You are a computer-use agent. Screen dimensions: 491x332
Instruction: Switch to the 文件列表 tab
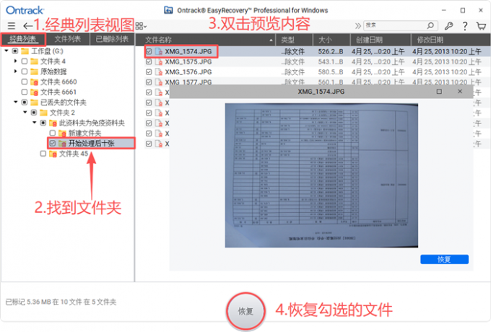point(68,39)
